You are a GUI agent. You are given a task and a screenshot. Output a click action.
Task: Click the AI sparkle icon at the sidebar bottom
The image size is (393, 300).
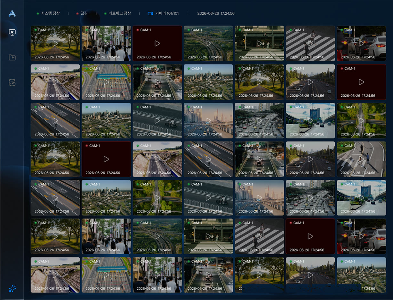pos(12,288)
